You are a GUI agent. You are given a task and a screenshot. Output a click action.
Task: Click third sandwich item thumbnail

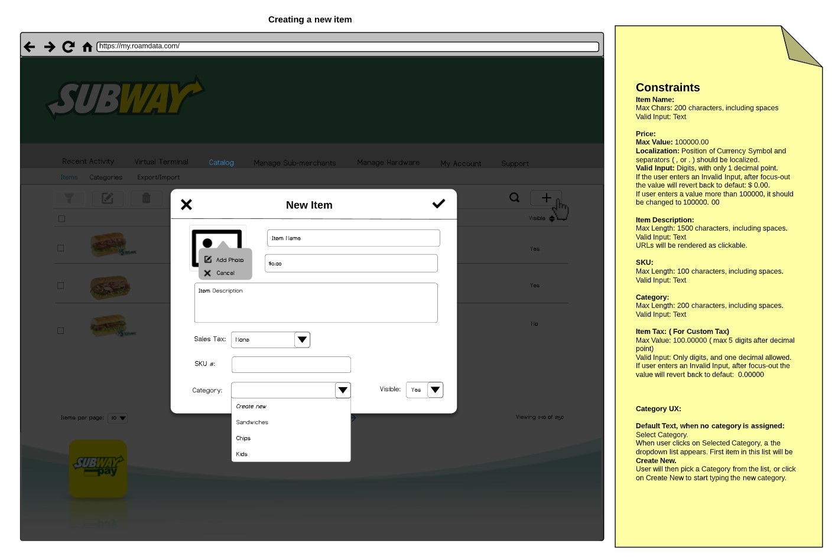pyautogui.click(x=112, y=326)
